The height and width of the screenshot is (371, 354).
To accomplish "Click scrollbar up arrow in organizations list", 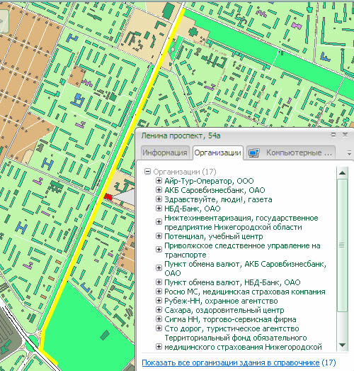I will pos(342,173).
